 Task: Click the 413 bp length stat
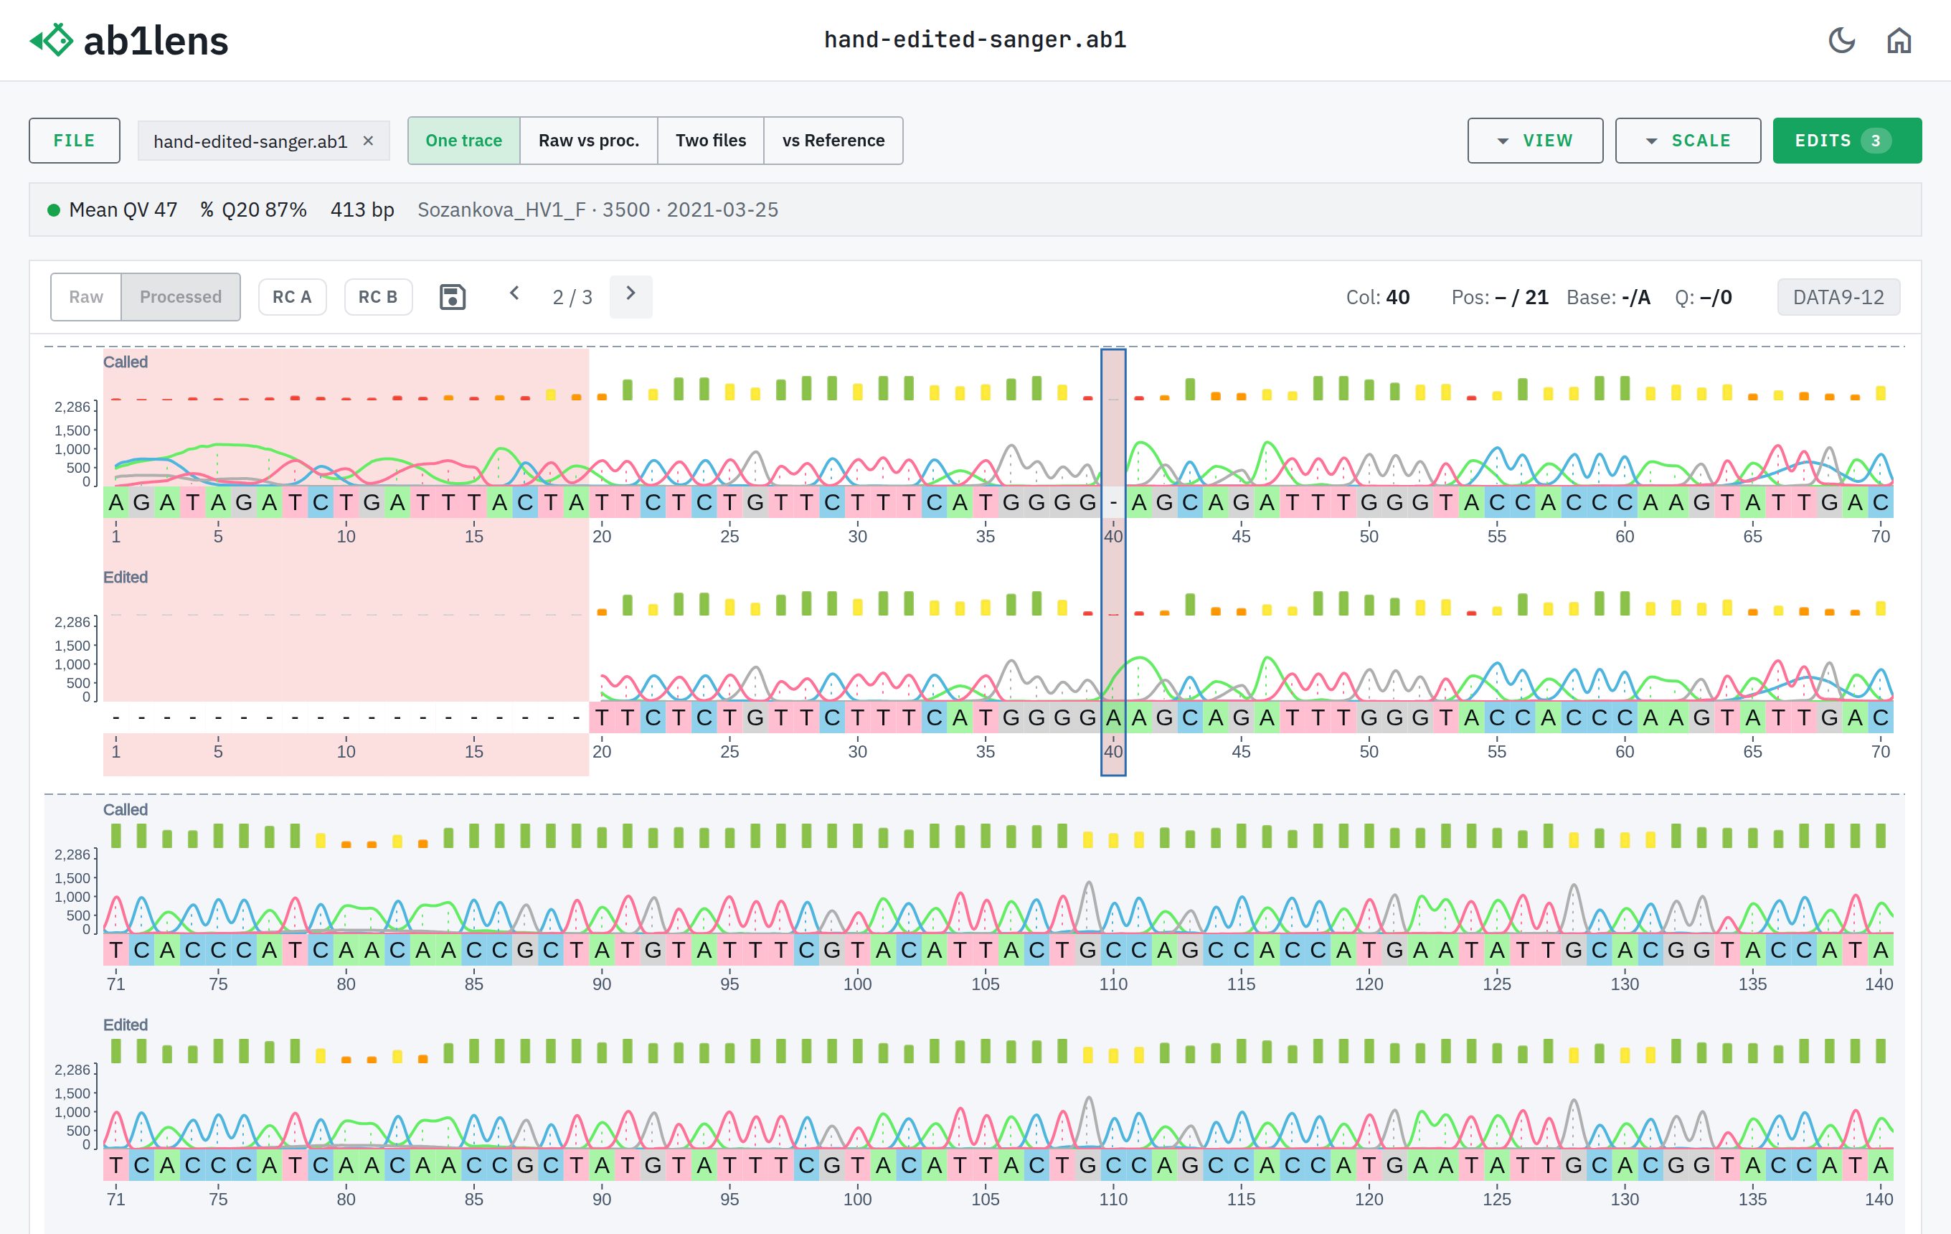click(x=362, y=210)
